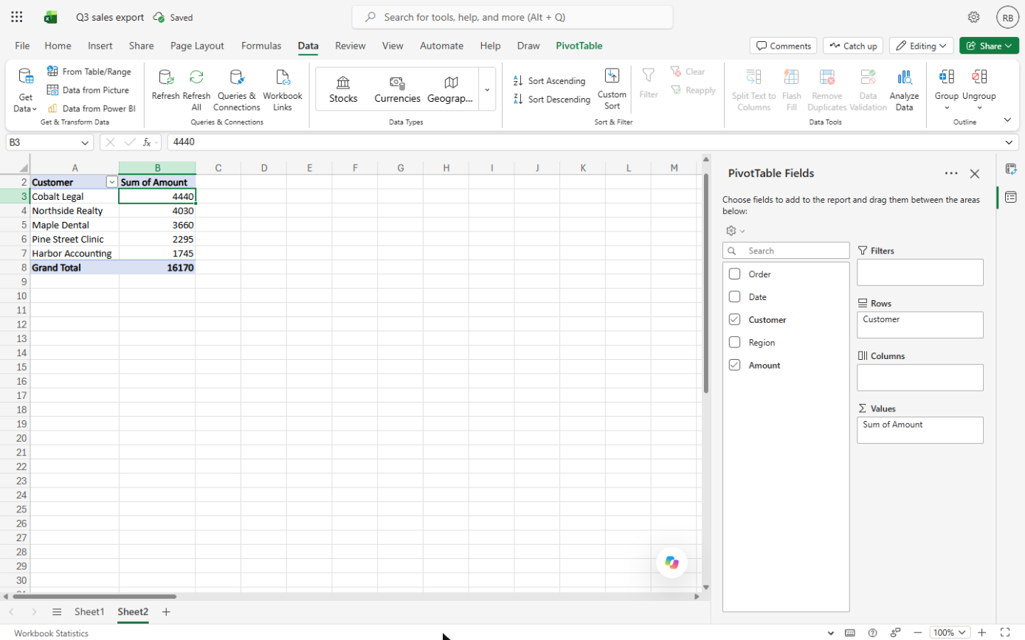This screenshot has height=640, width=1025.
Task: Open the Customer column filter dropdown
Action: pyautogui.click(x=111, y=182)
